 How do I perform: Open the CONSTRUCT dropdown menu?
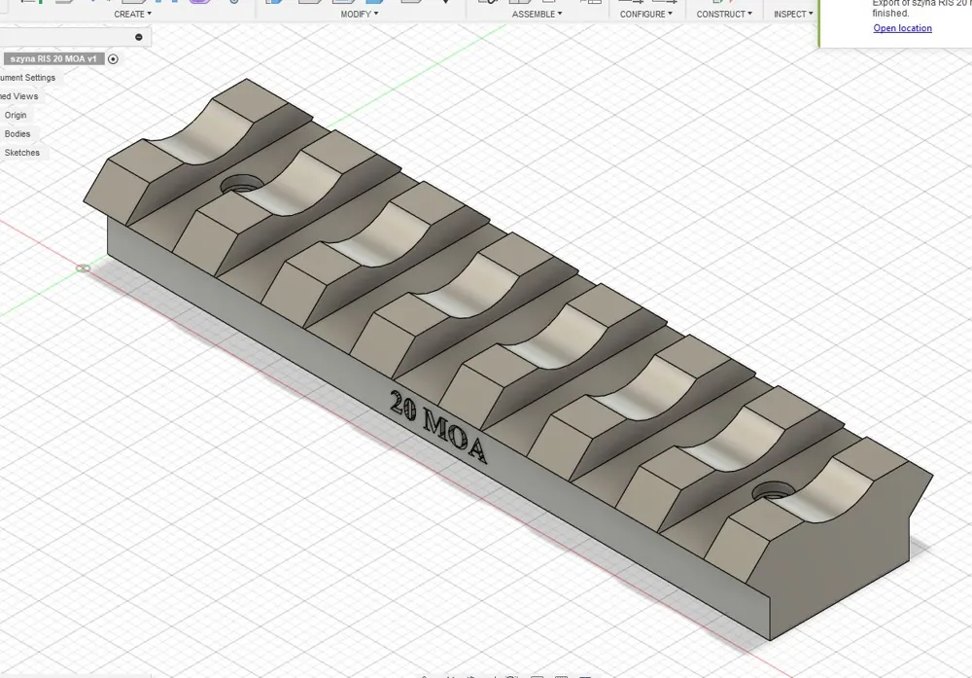tap(724, 14)
